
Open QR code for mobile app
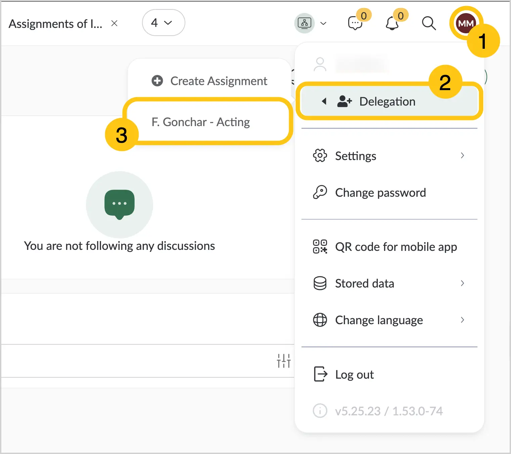[x=389, y=247]
